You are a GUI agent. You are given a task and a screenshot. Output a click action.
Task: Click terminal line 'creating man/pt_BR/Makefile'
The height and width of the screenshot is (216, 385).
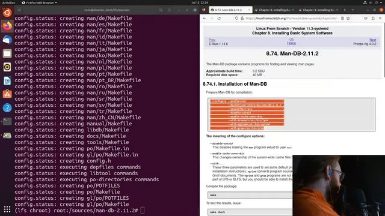pos(78,80)
